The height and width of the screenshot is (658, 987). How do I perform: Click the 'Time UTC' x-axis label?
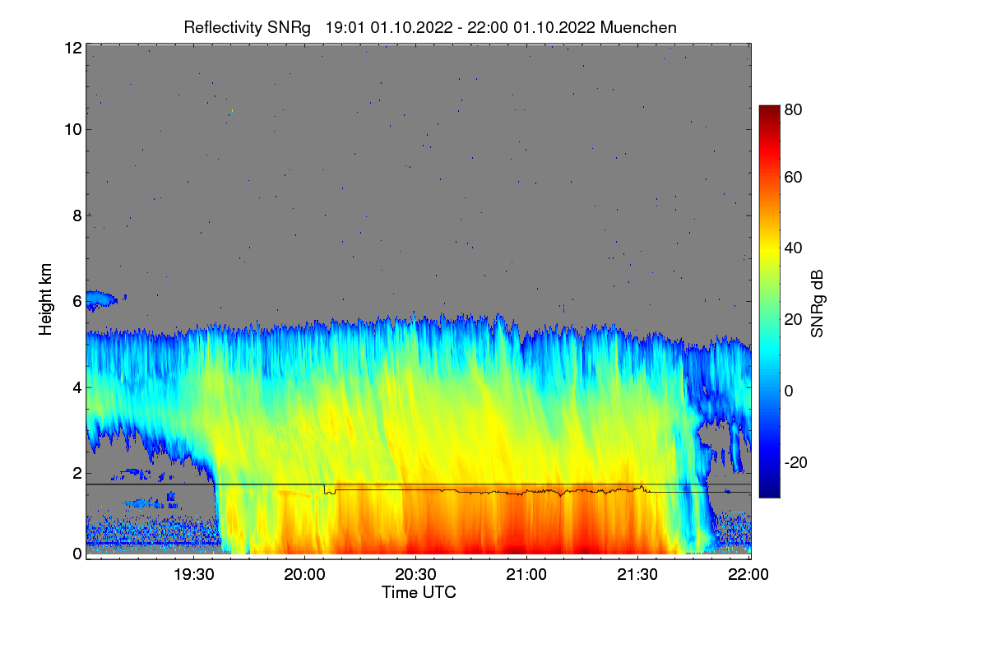[419, 592]
